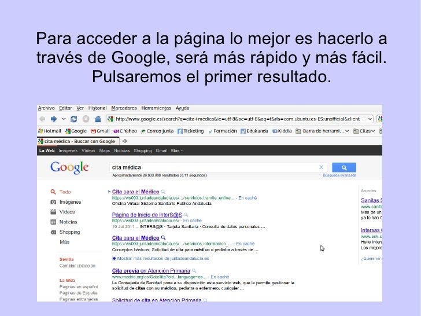This screenshot has width=421, height=316.
Task: Open the Ticketing bookmark
Action: (x=191, y=131)
